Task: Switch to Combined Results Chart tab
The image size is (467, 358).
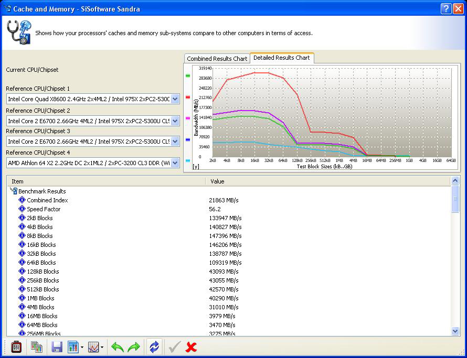Action: pyautogui.click(x=217, y=59)
